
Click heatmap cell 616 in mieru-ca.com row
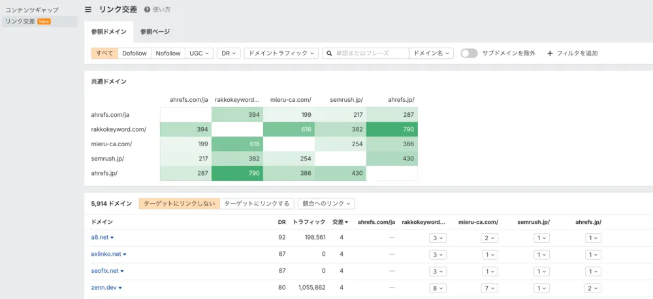[238, 144]
